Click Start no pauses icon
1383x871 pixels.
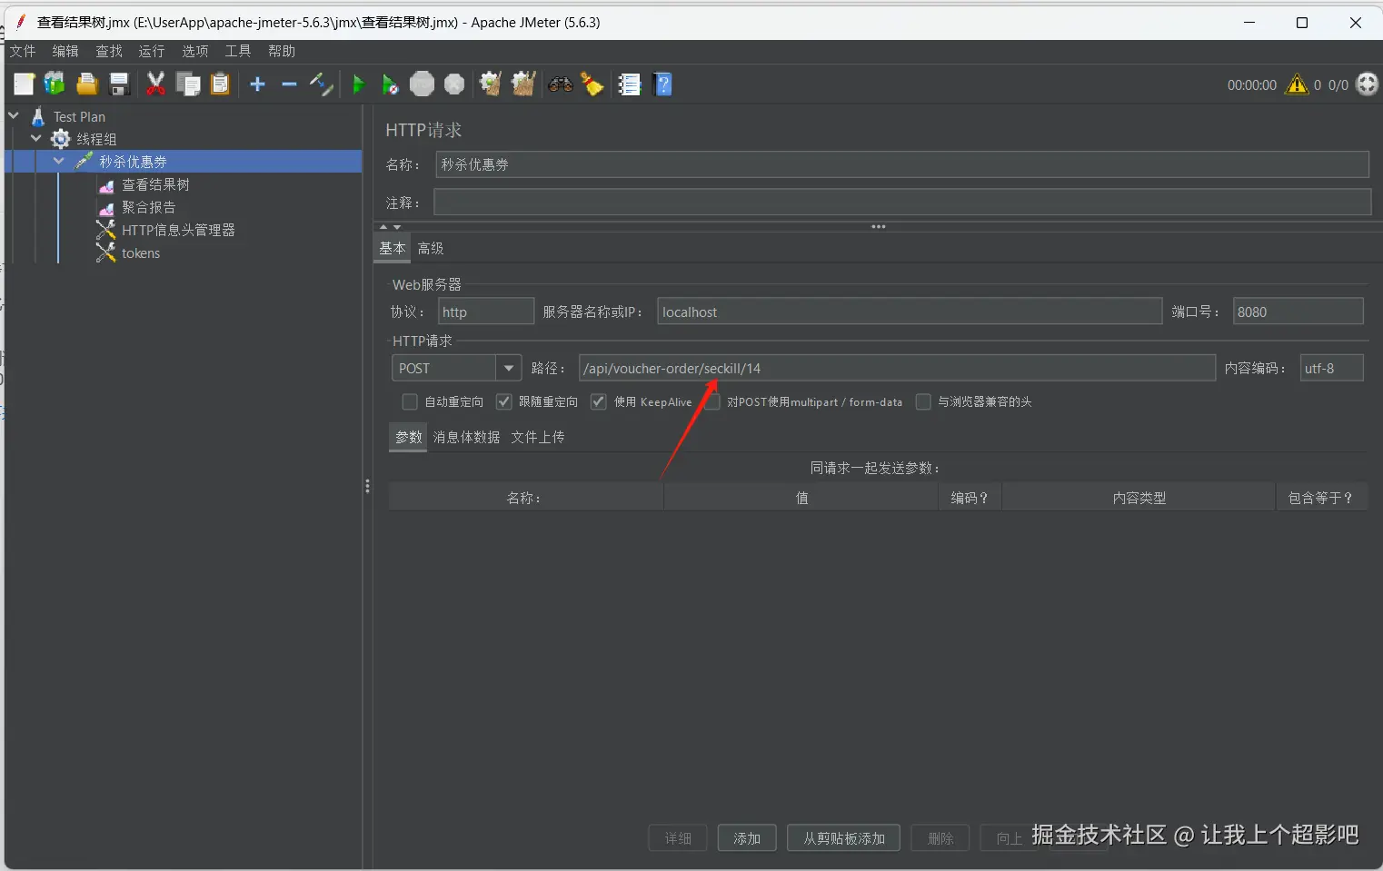coord(390,84)
